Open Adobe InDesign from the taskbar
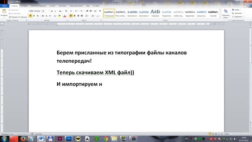 coord(59,138)
